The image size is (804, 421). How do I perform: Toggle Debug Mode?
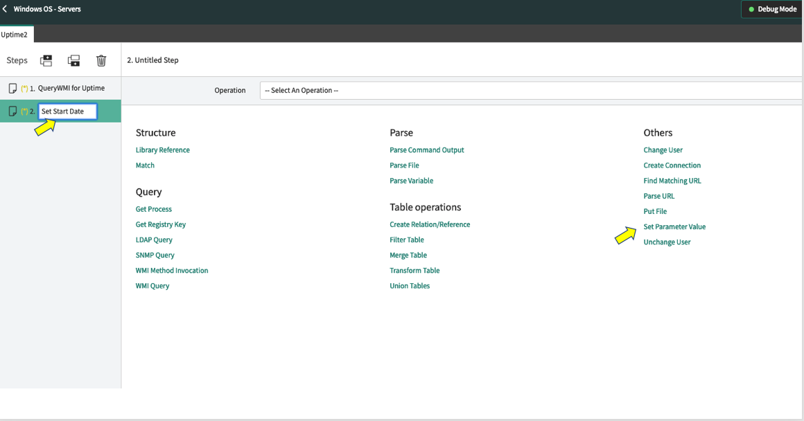pos(772,9)
